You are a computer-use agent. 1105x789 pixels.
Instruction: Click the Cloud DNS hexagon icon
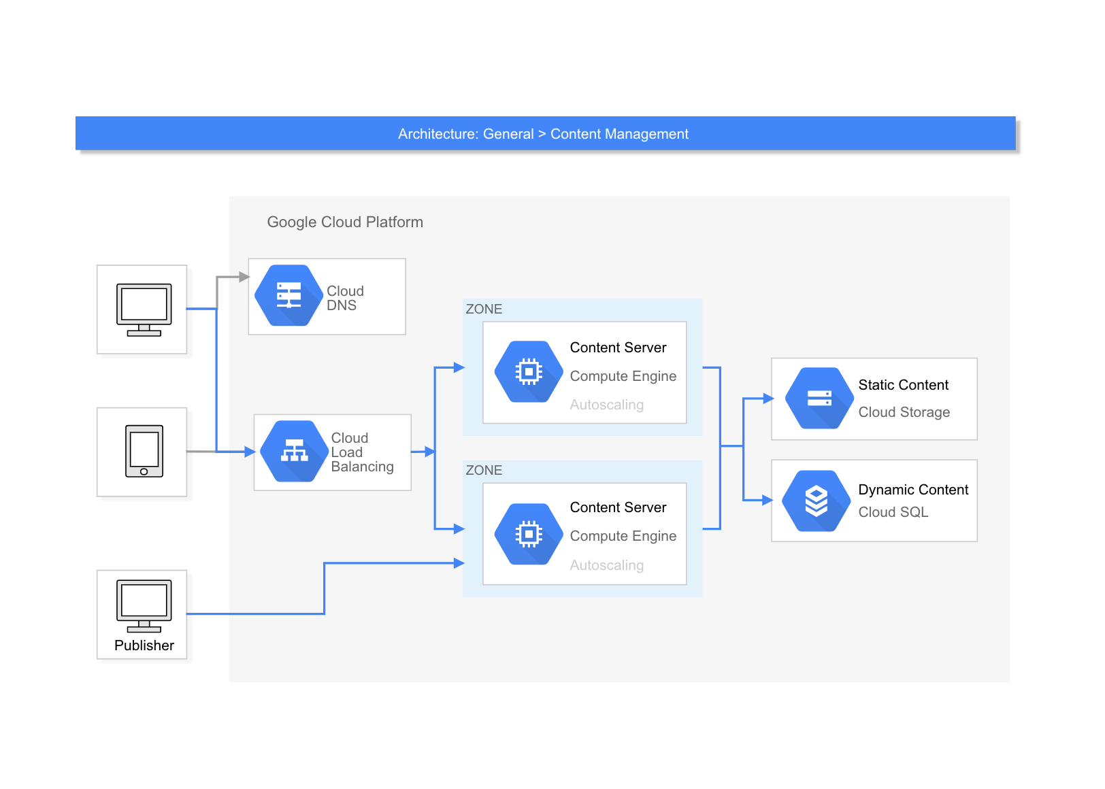[288, 295]
